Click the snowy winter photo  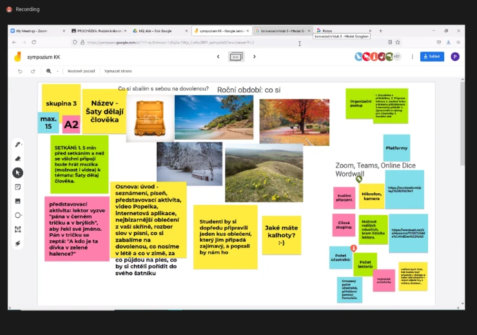click(190, 164)
